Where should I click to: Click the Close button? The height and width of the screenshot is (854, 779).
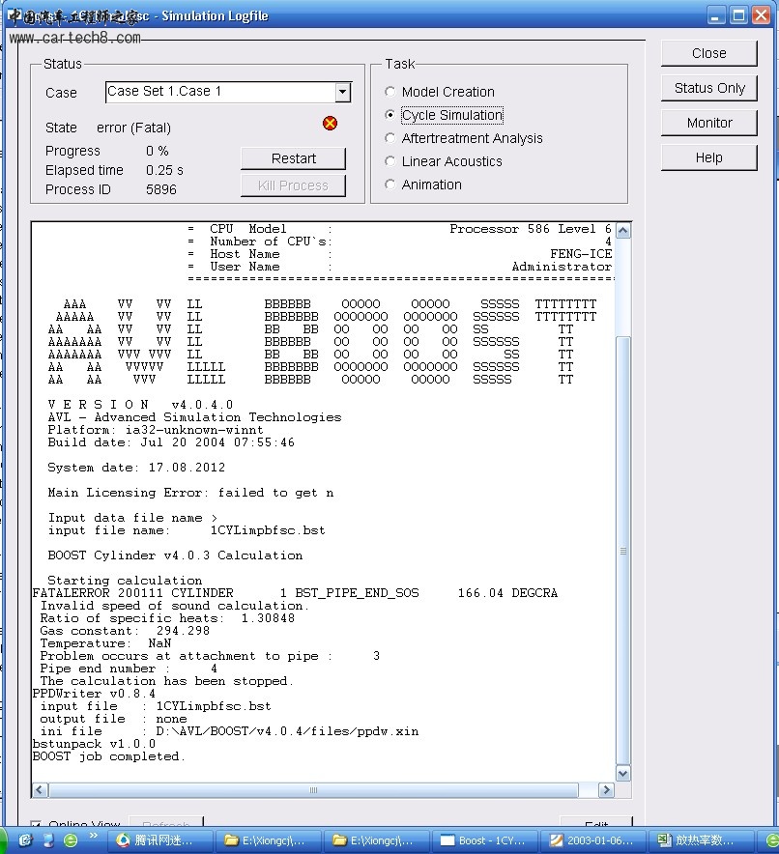[708, 53]
